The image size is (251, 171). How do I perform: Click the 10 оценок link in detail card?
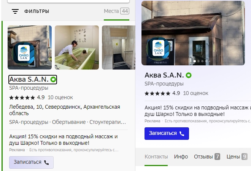[x=195, y=93]
